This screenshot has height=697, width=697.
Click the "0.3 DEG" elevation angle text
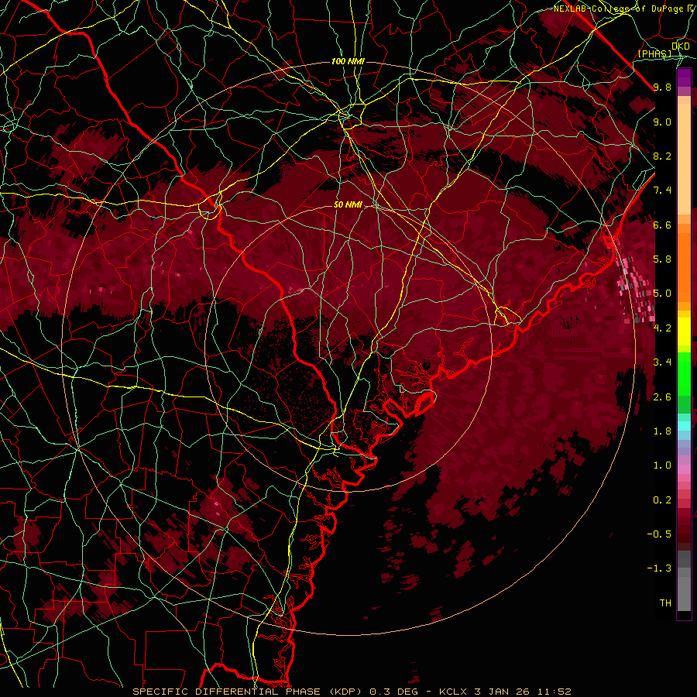395,692
